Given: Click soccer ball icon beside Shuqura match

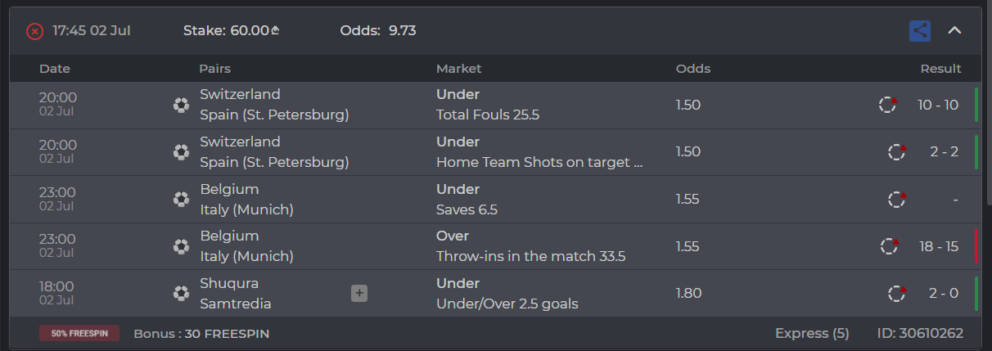Looking at the screenshot, I should [182, 293].
